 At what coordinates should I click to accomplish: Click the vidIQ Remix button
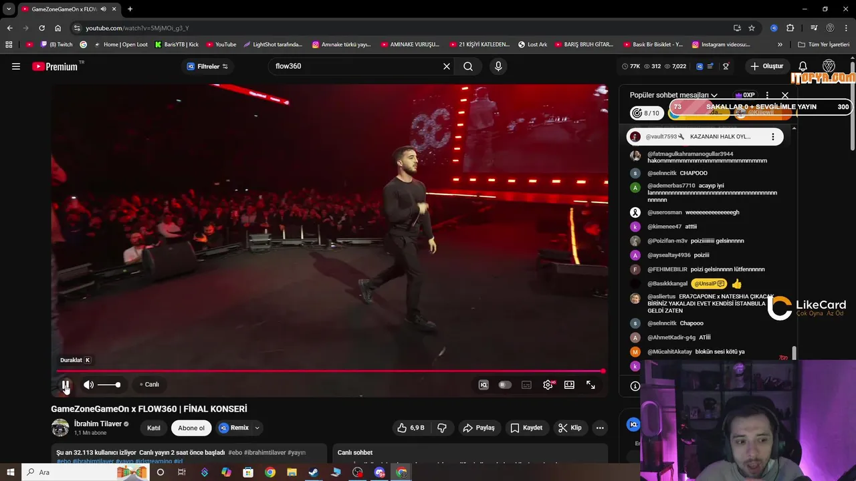tap(234, 428)
